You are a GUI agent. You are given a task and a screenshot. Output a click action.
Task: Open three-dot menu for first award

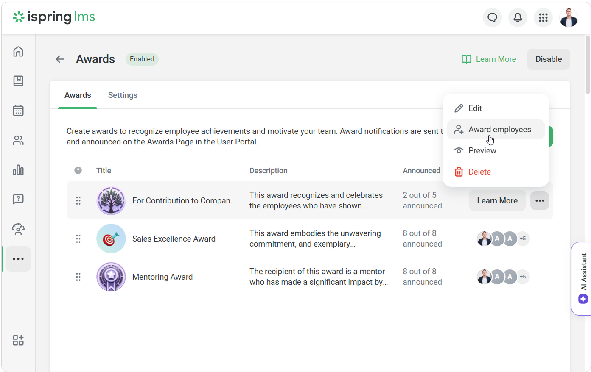point(540,201)
